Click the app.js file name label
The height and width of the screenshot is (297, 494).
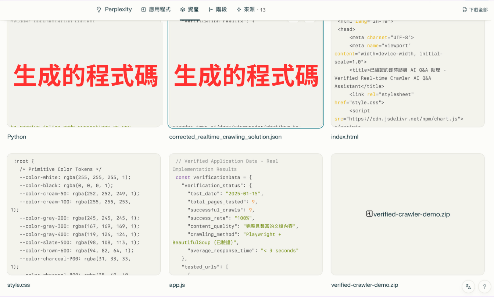coord(177,285)
